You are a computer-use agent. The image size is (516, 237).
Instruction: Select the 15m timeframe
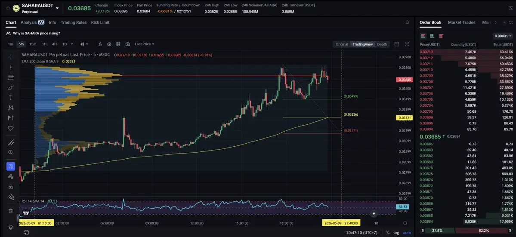33,44
